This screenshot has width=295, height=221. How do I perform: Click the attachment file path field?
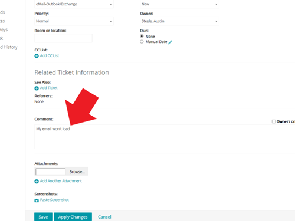click(51, 171)
